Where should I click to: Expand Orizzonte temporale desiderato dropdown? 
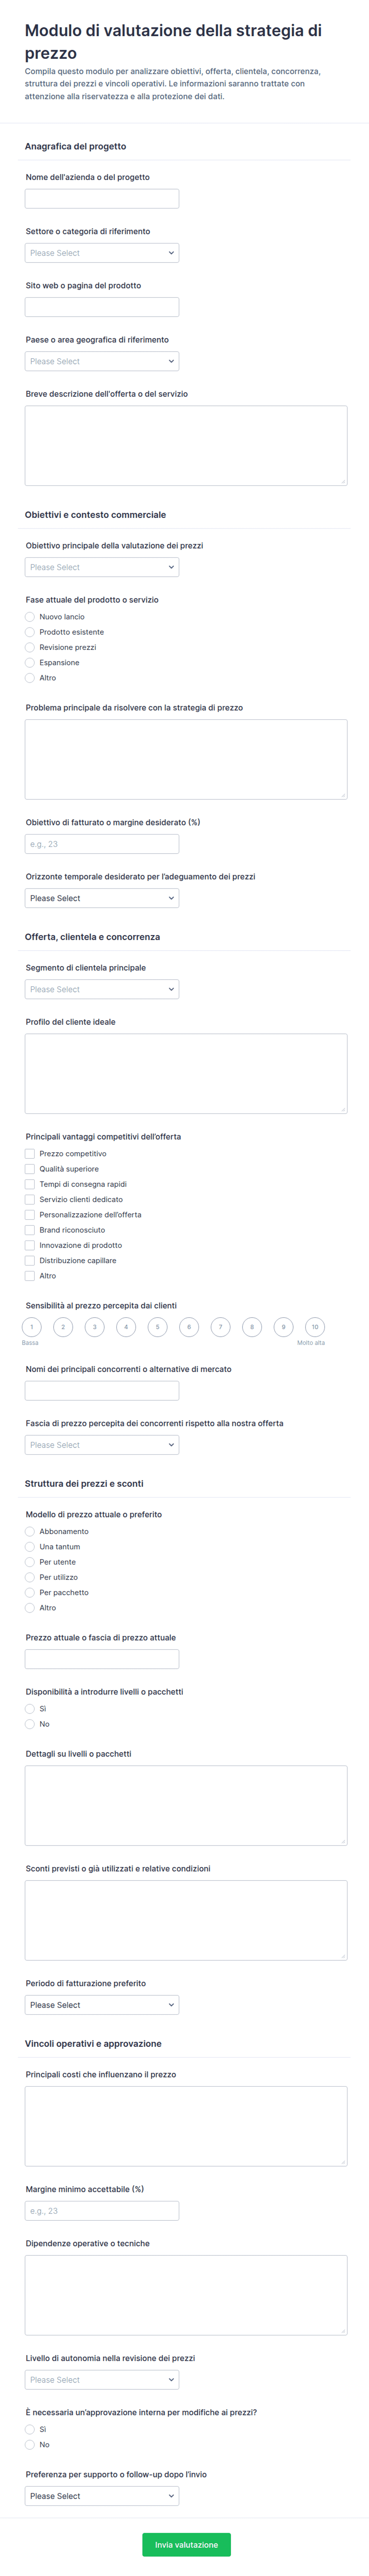[x=102, y=898]
